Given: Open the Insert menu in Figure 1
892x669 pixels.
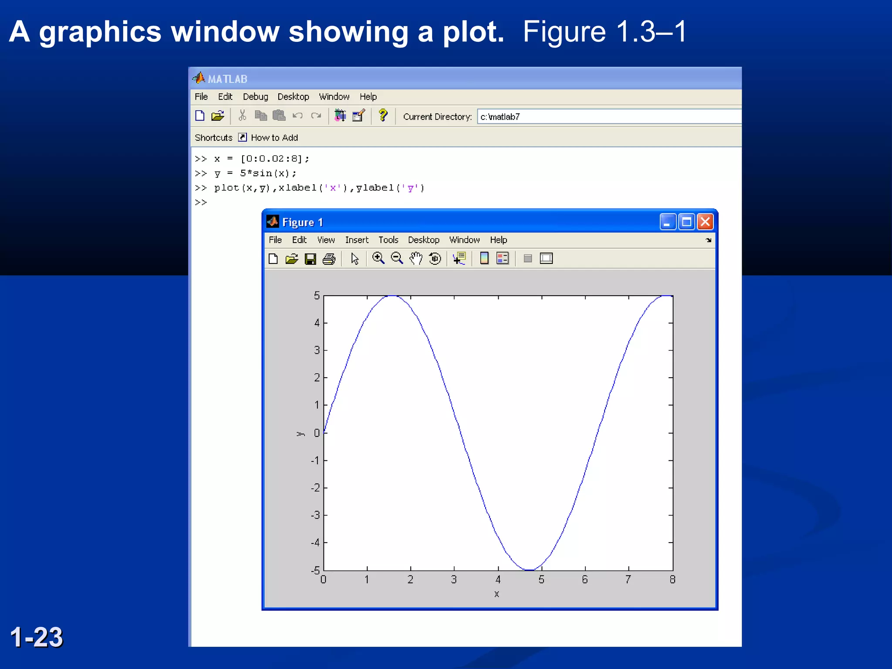Looking at the screenshot, I should point(357,240).
